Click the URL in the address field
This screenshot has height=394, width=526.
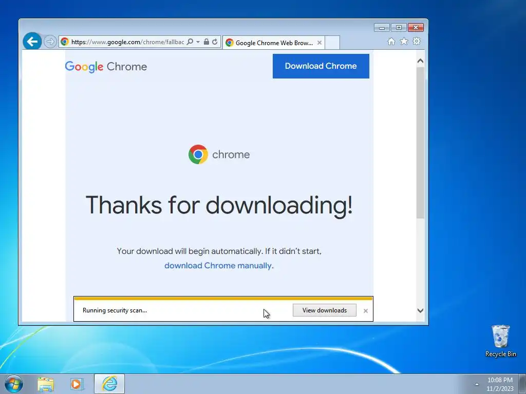(127, 42)
